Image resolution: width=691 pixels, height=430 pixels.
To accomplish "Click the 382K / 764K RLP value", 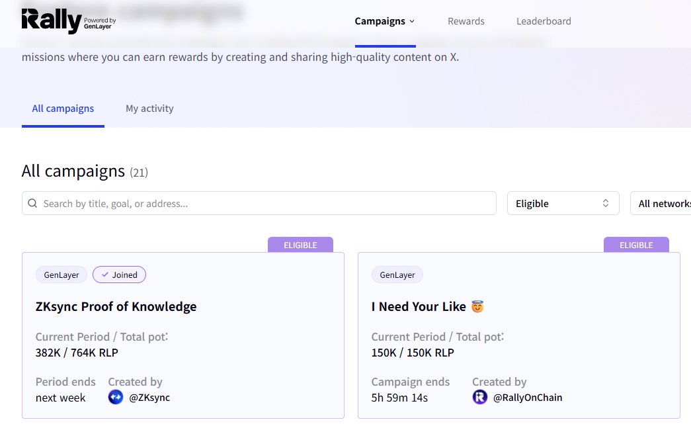I will (77, 353).
